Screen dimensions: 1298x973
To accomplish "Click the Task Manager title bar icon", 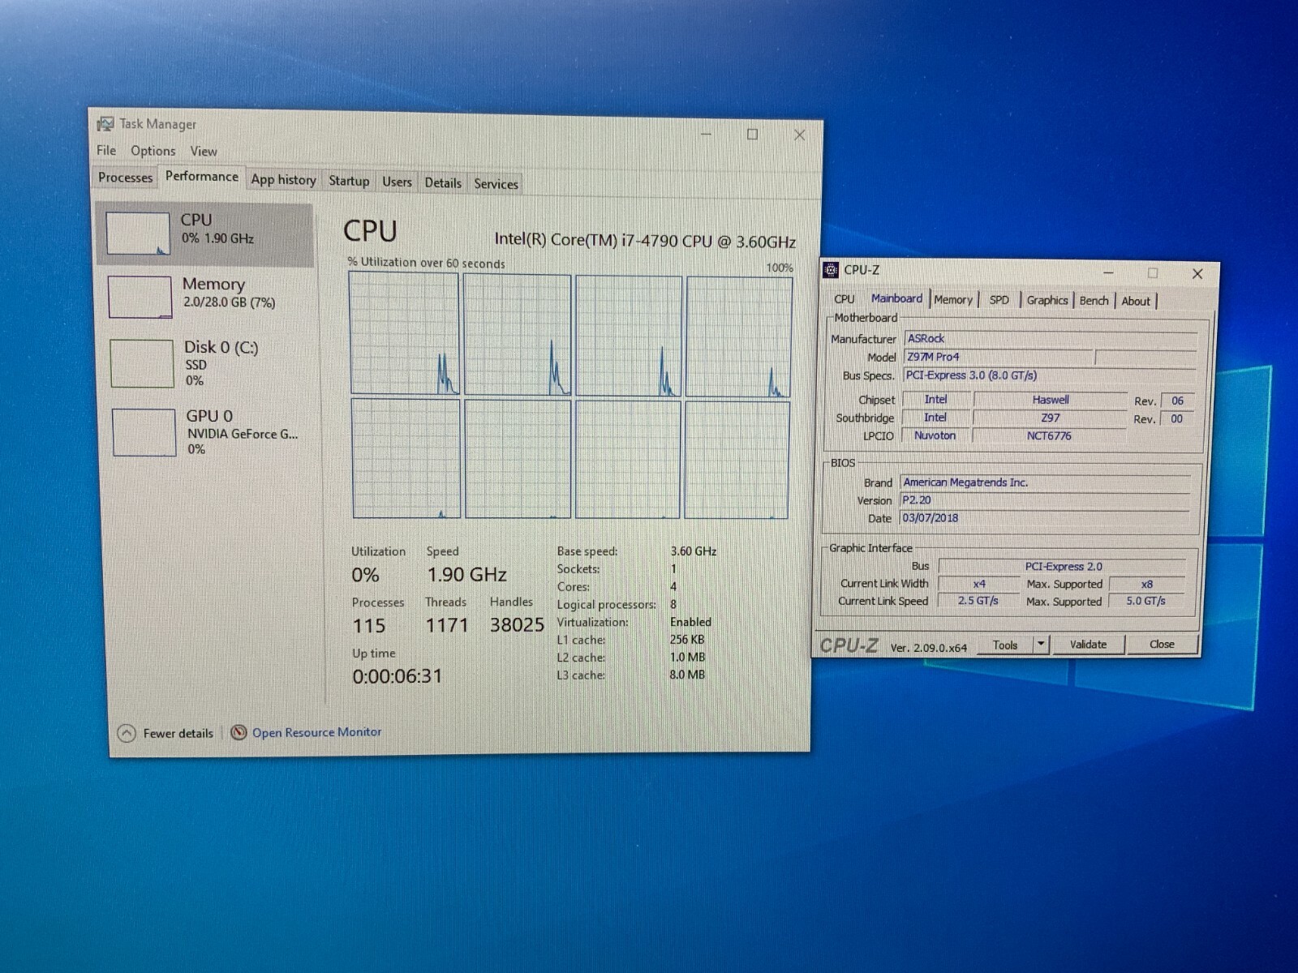I will (x=105, y=123).
